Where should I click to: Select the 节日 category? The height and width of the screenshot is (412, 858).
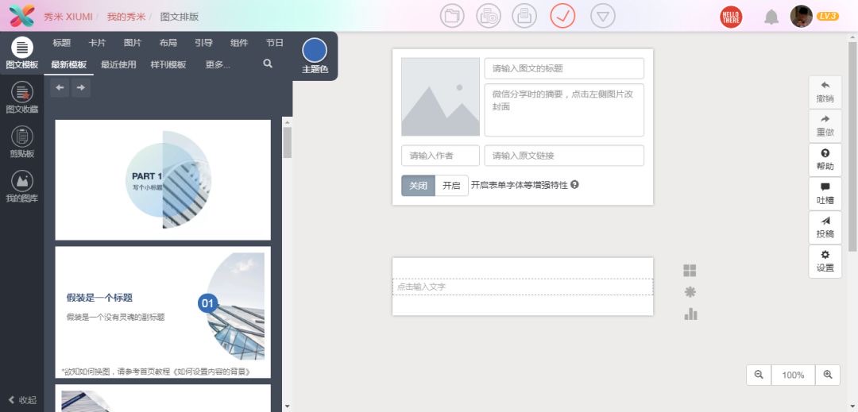[275, 43]
